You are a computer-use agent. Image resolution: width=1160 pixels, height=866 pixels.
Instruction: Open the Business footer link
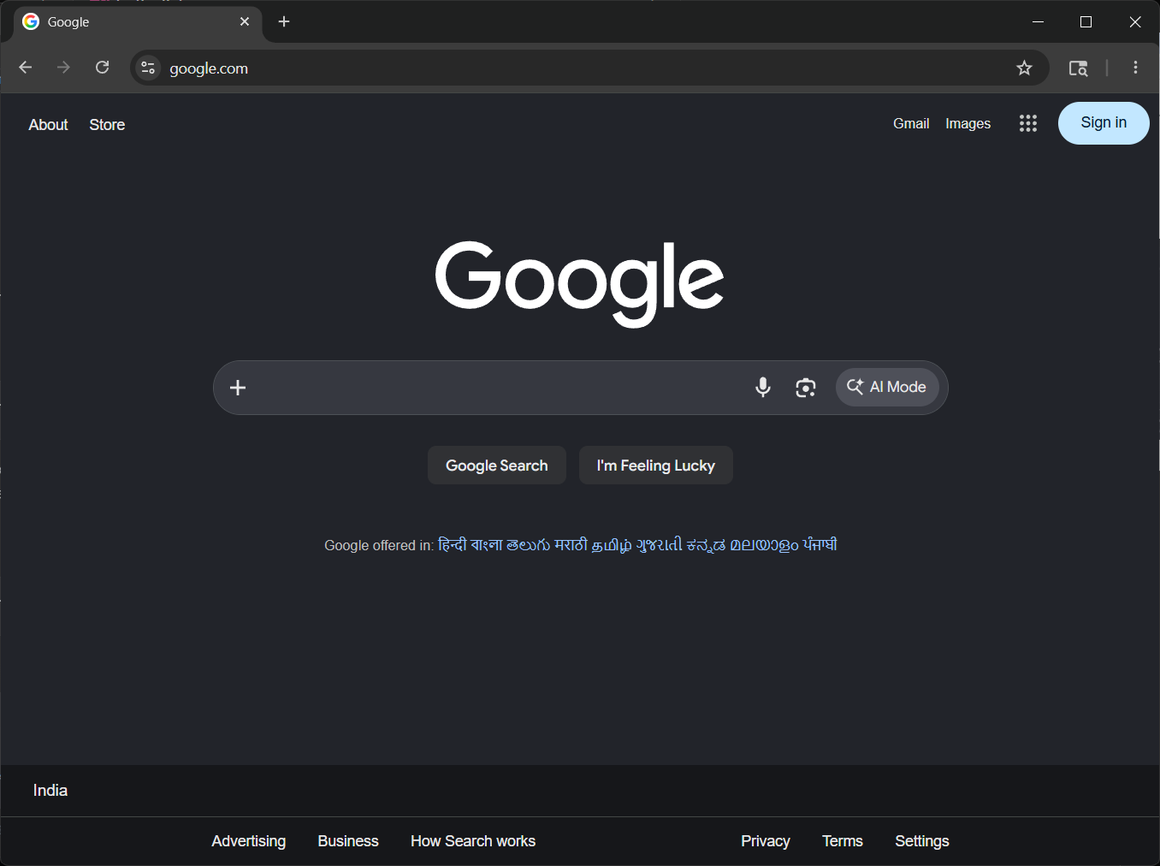click(348, 841)
